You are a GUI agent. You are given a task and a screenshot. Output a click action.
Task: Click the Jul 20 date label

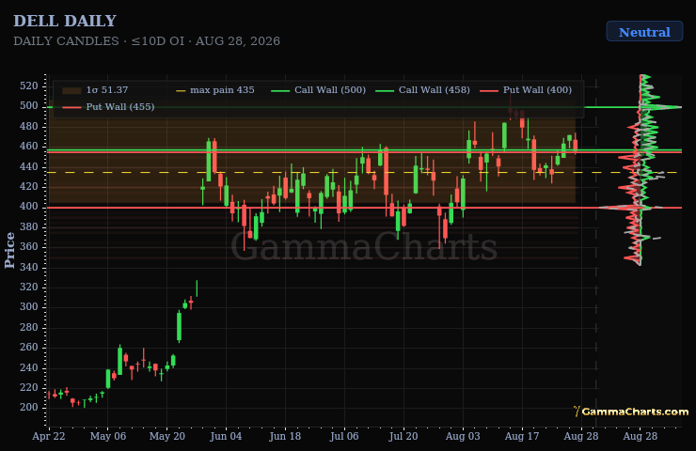pyautogui.click(x=403, y=436)
